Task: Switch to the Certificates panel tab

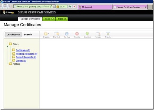Action: [x=13, y=35]
